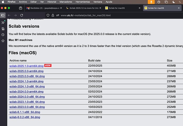Go forward to next page
Image resolution: width=183 pixels, height=126 pixels.
pos(15,15)
